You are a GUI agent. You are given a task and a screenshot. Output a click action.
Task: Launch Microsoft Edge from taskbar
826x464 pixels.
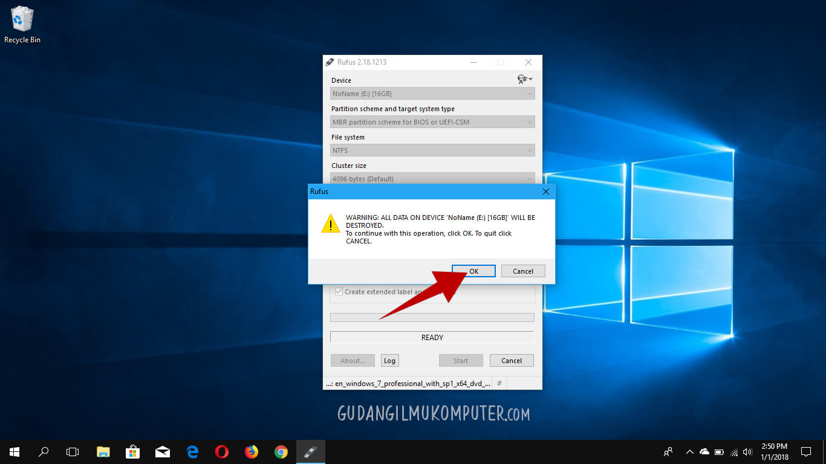pos(192,451)
